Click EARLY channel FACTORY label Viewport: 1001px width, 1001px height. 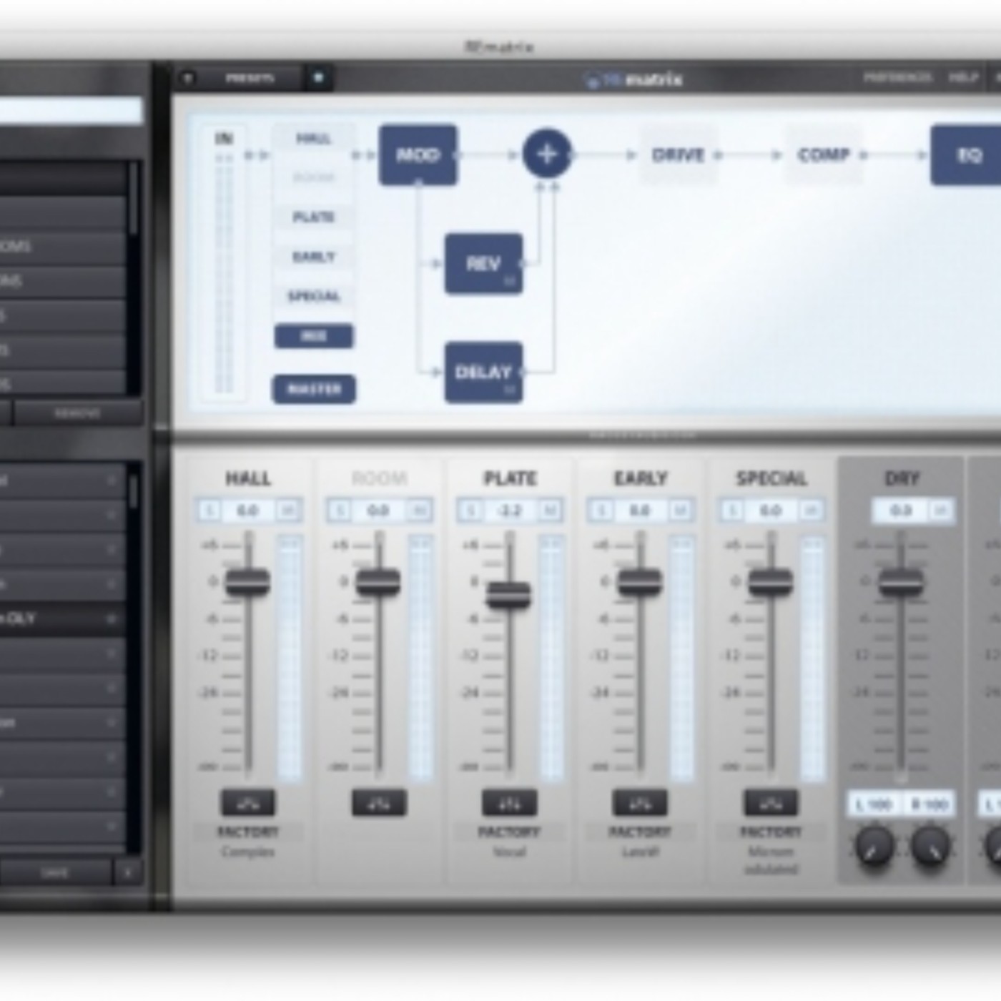point(639,832)
